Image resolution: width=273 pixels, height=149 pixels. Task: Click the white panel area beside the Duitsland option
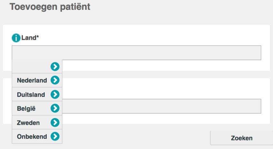click(x=165, y=89)
